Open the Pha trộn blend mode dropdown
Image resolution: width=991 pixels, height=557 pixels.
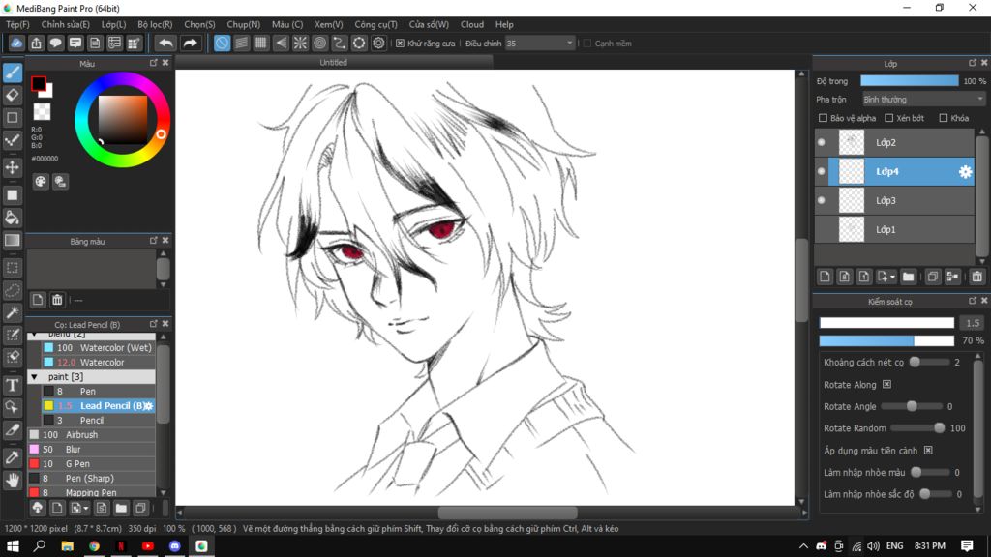923,100
